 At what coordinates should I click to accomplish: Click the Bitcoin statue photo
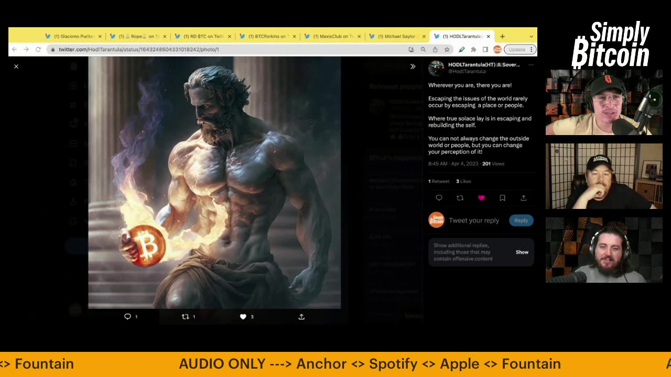[x=214, y=183]
